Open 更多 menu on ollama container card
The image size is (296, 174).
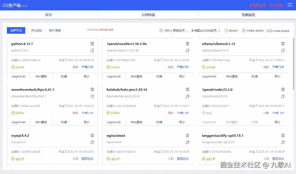(x=278, y=76)
